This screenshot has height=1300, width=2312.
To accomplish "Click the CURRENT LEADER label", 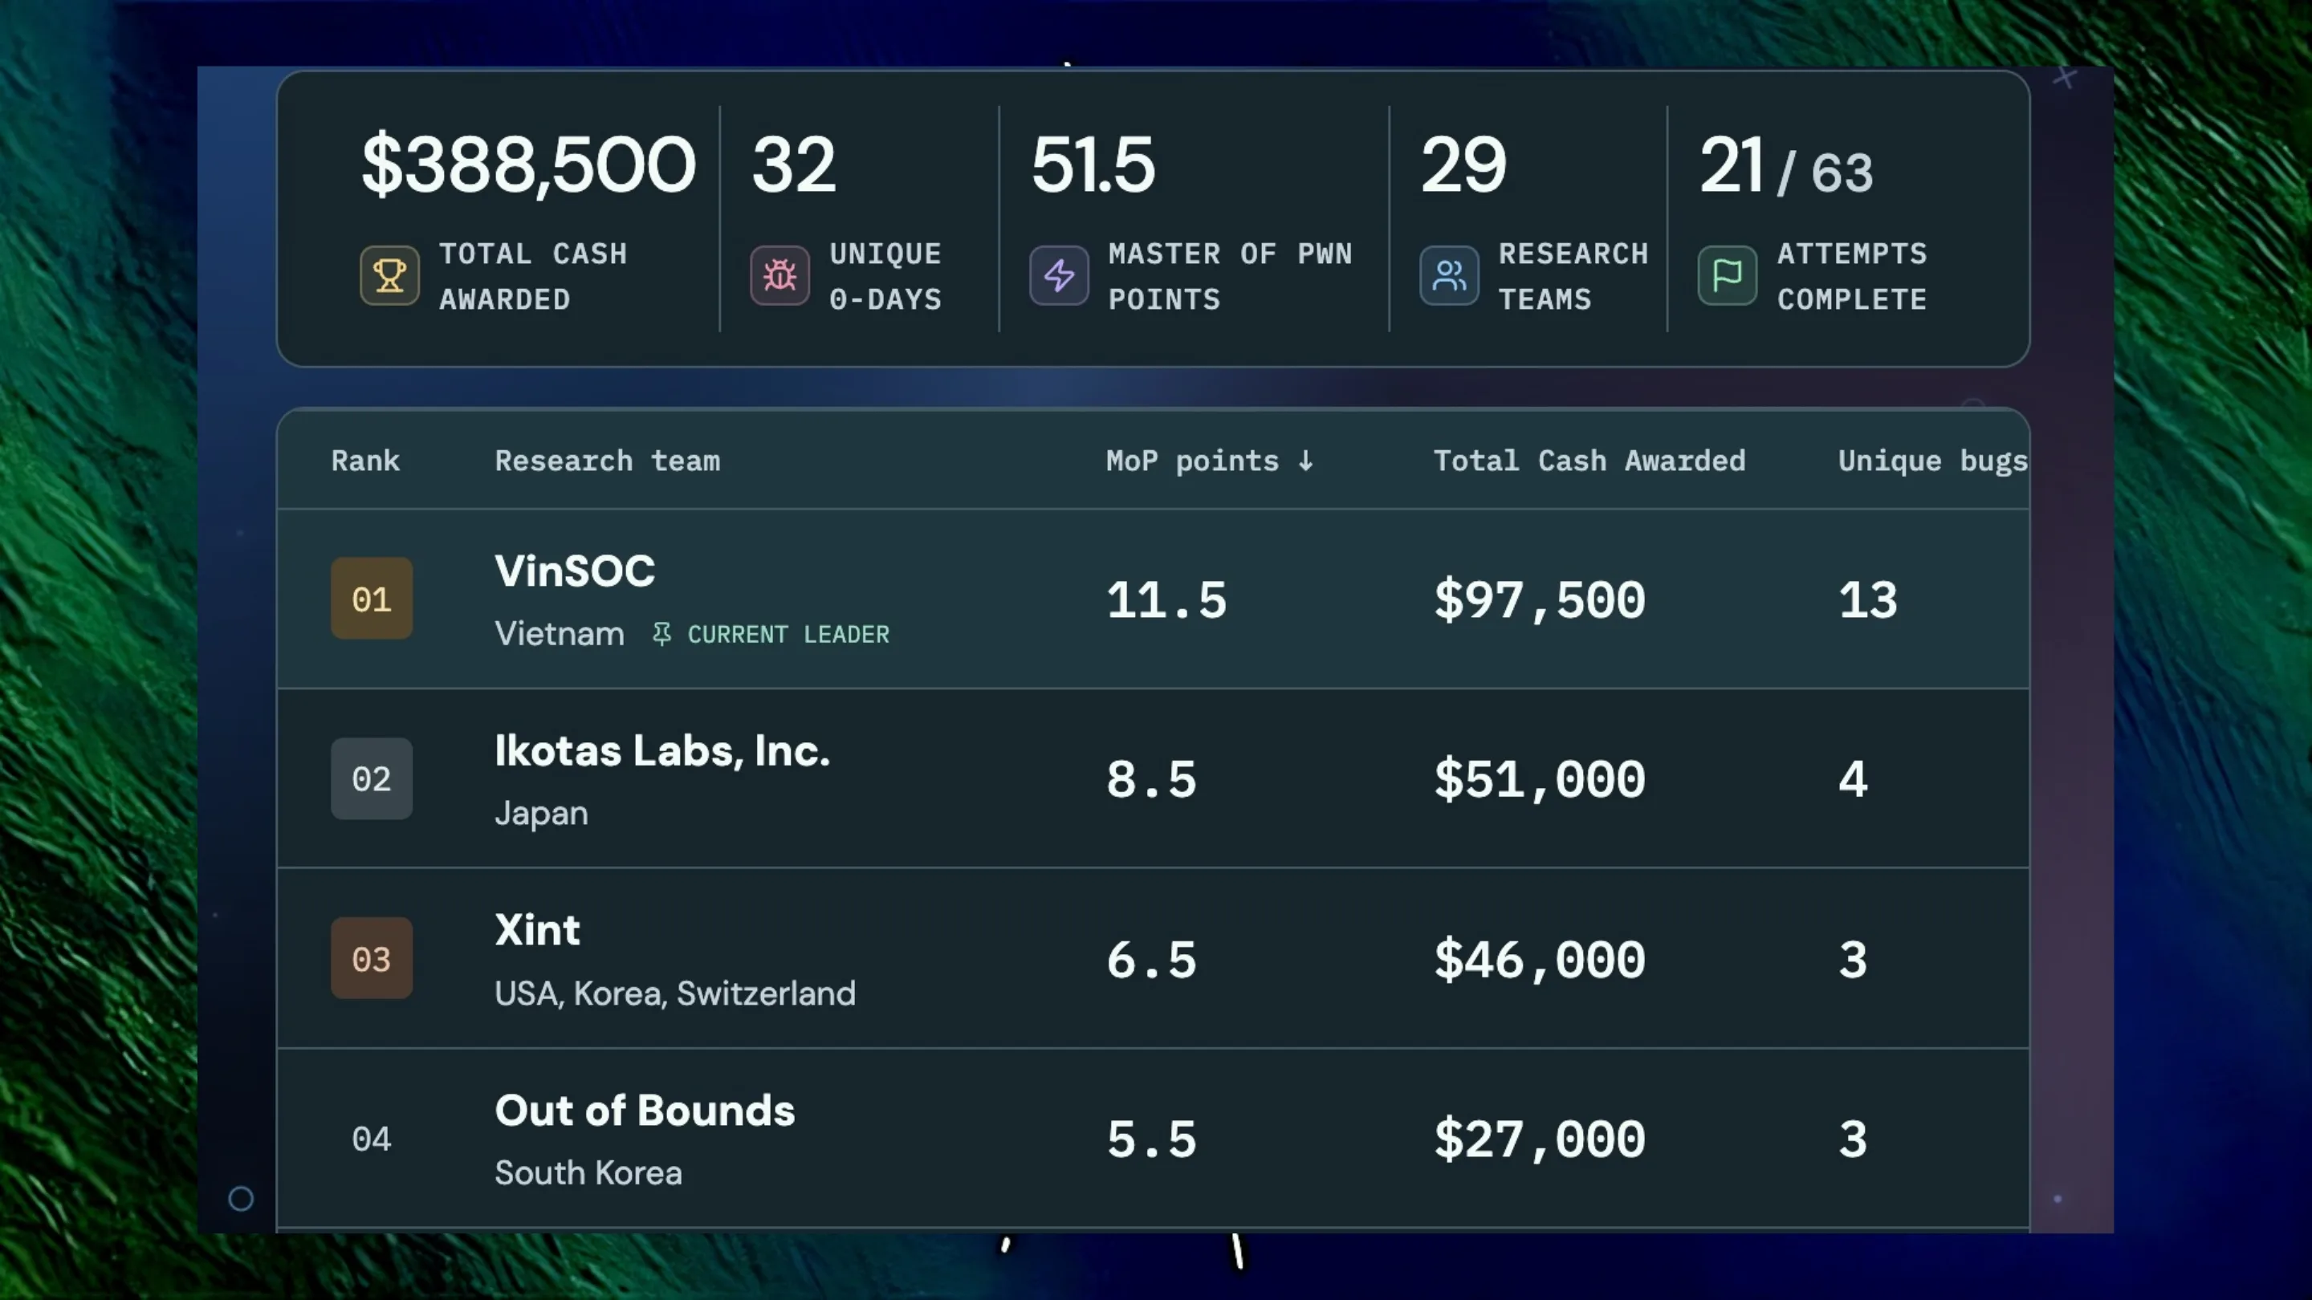I will pyautogui.click(x=789, y=634).
